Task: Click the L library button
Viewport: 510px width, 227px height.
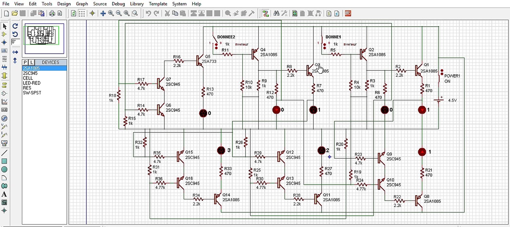Action: (31, 62)
